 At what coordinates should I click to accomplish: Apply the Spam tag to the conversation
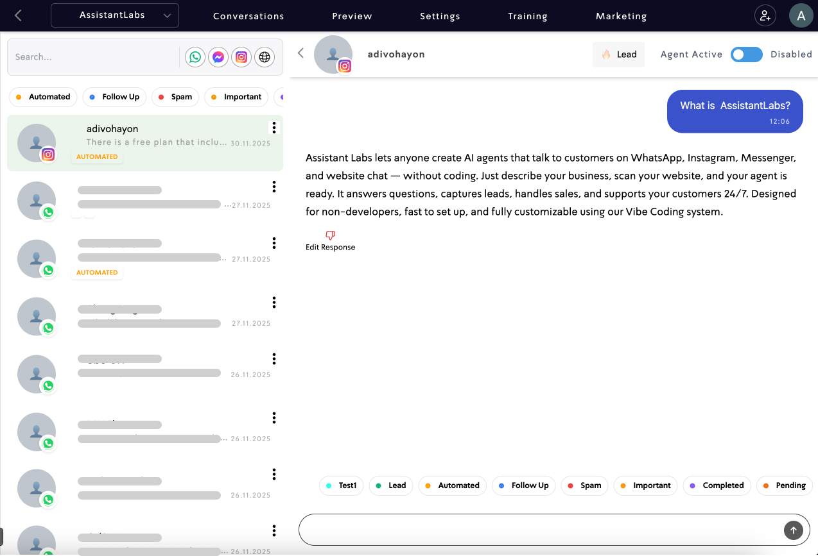tap(584, 485)
